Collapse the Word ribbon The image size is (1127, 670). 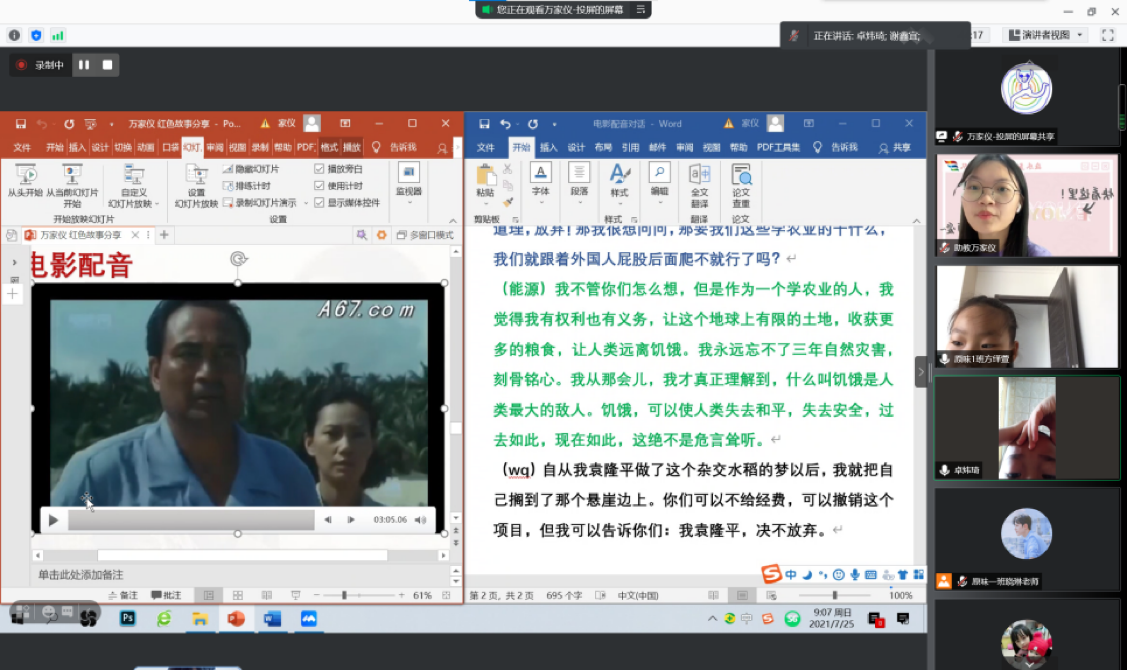click(916, 220)
